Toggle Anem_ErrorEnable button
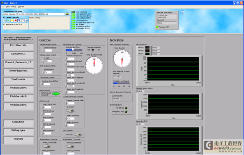This screenshot has height=155, width=244. coord(47,146)
